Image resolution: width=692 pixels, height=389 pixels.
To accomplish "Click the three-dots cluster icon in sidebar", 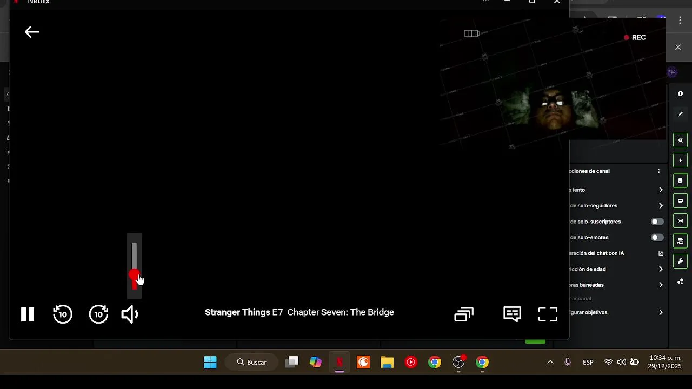I will (x=681, y=281).
